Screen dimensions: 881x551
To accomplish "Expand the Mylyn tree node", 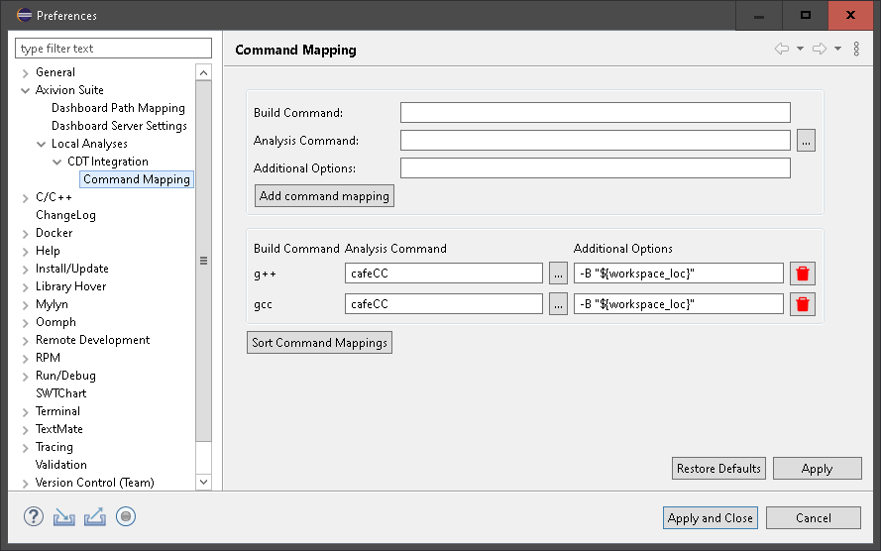I will pos(26,305).
